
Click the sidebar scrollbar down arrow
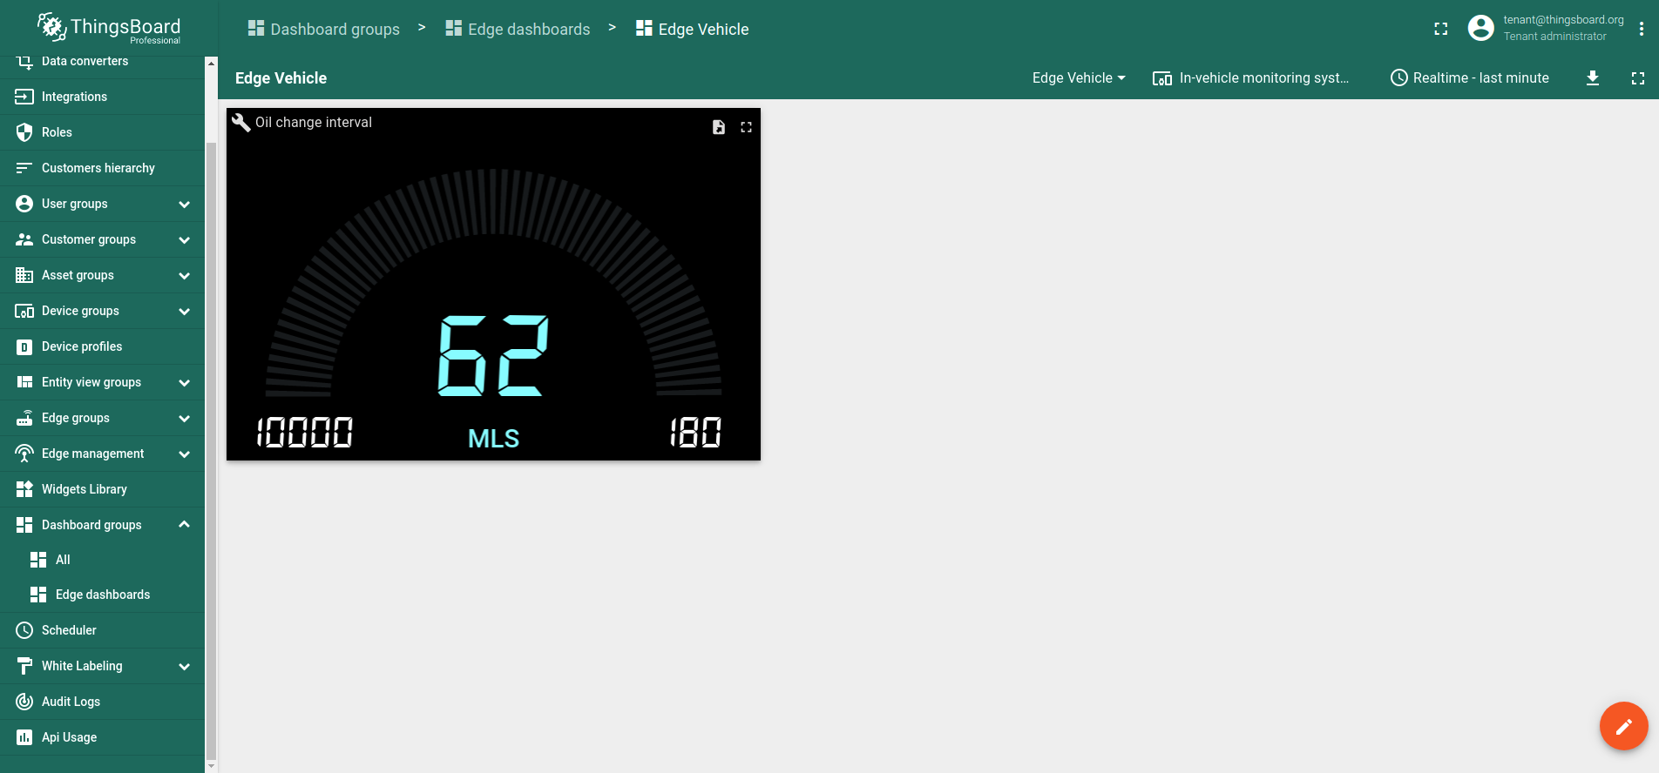pyautogui.click(x=211, y=766)
